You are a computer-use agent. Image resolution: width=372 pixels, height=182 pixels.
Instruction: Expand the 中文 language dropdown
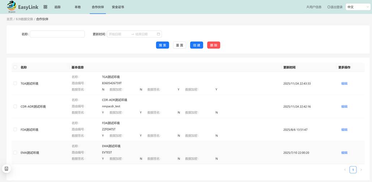358,7
